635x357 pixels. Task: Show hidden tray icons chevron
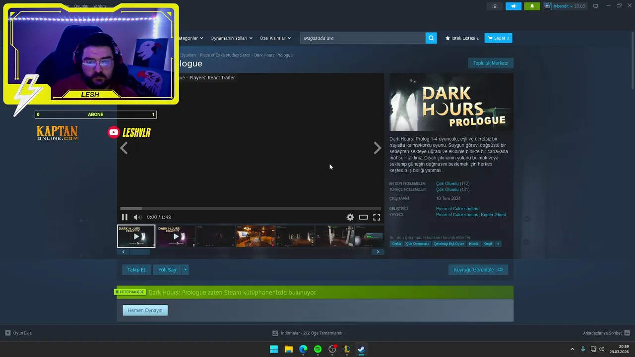click(572, 349)
